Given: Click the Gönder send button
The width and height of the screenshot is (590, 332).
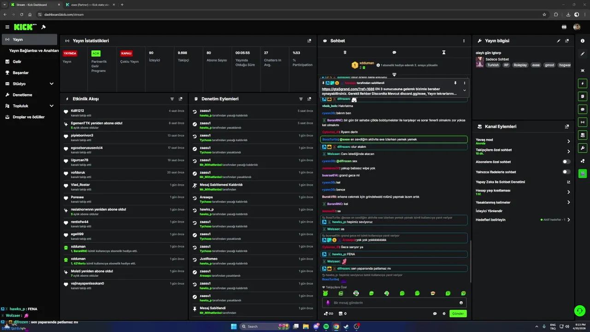Looking at the screenshot, I should (458, 314).
